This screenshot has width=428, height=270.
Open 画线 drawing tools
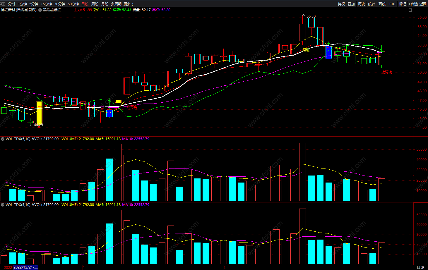(382, 4)
